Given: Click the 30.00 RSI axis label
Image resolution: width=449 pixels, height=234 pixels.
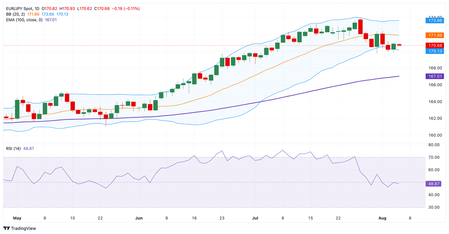Looking at the screenshot, I should click(434, 207).
